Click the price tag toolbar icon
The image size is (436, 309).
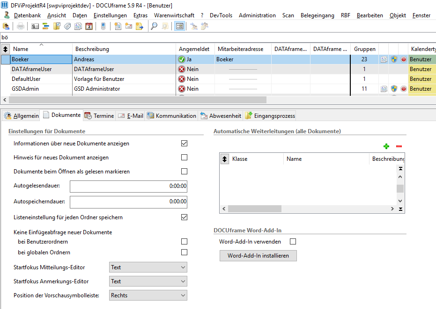[x=67, y=26]
